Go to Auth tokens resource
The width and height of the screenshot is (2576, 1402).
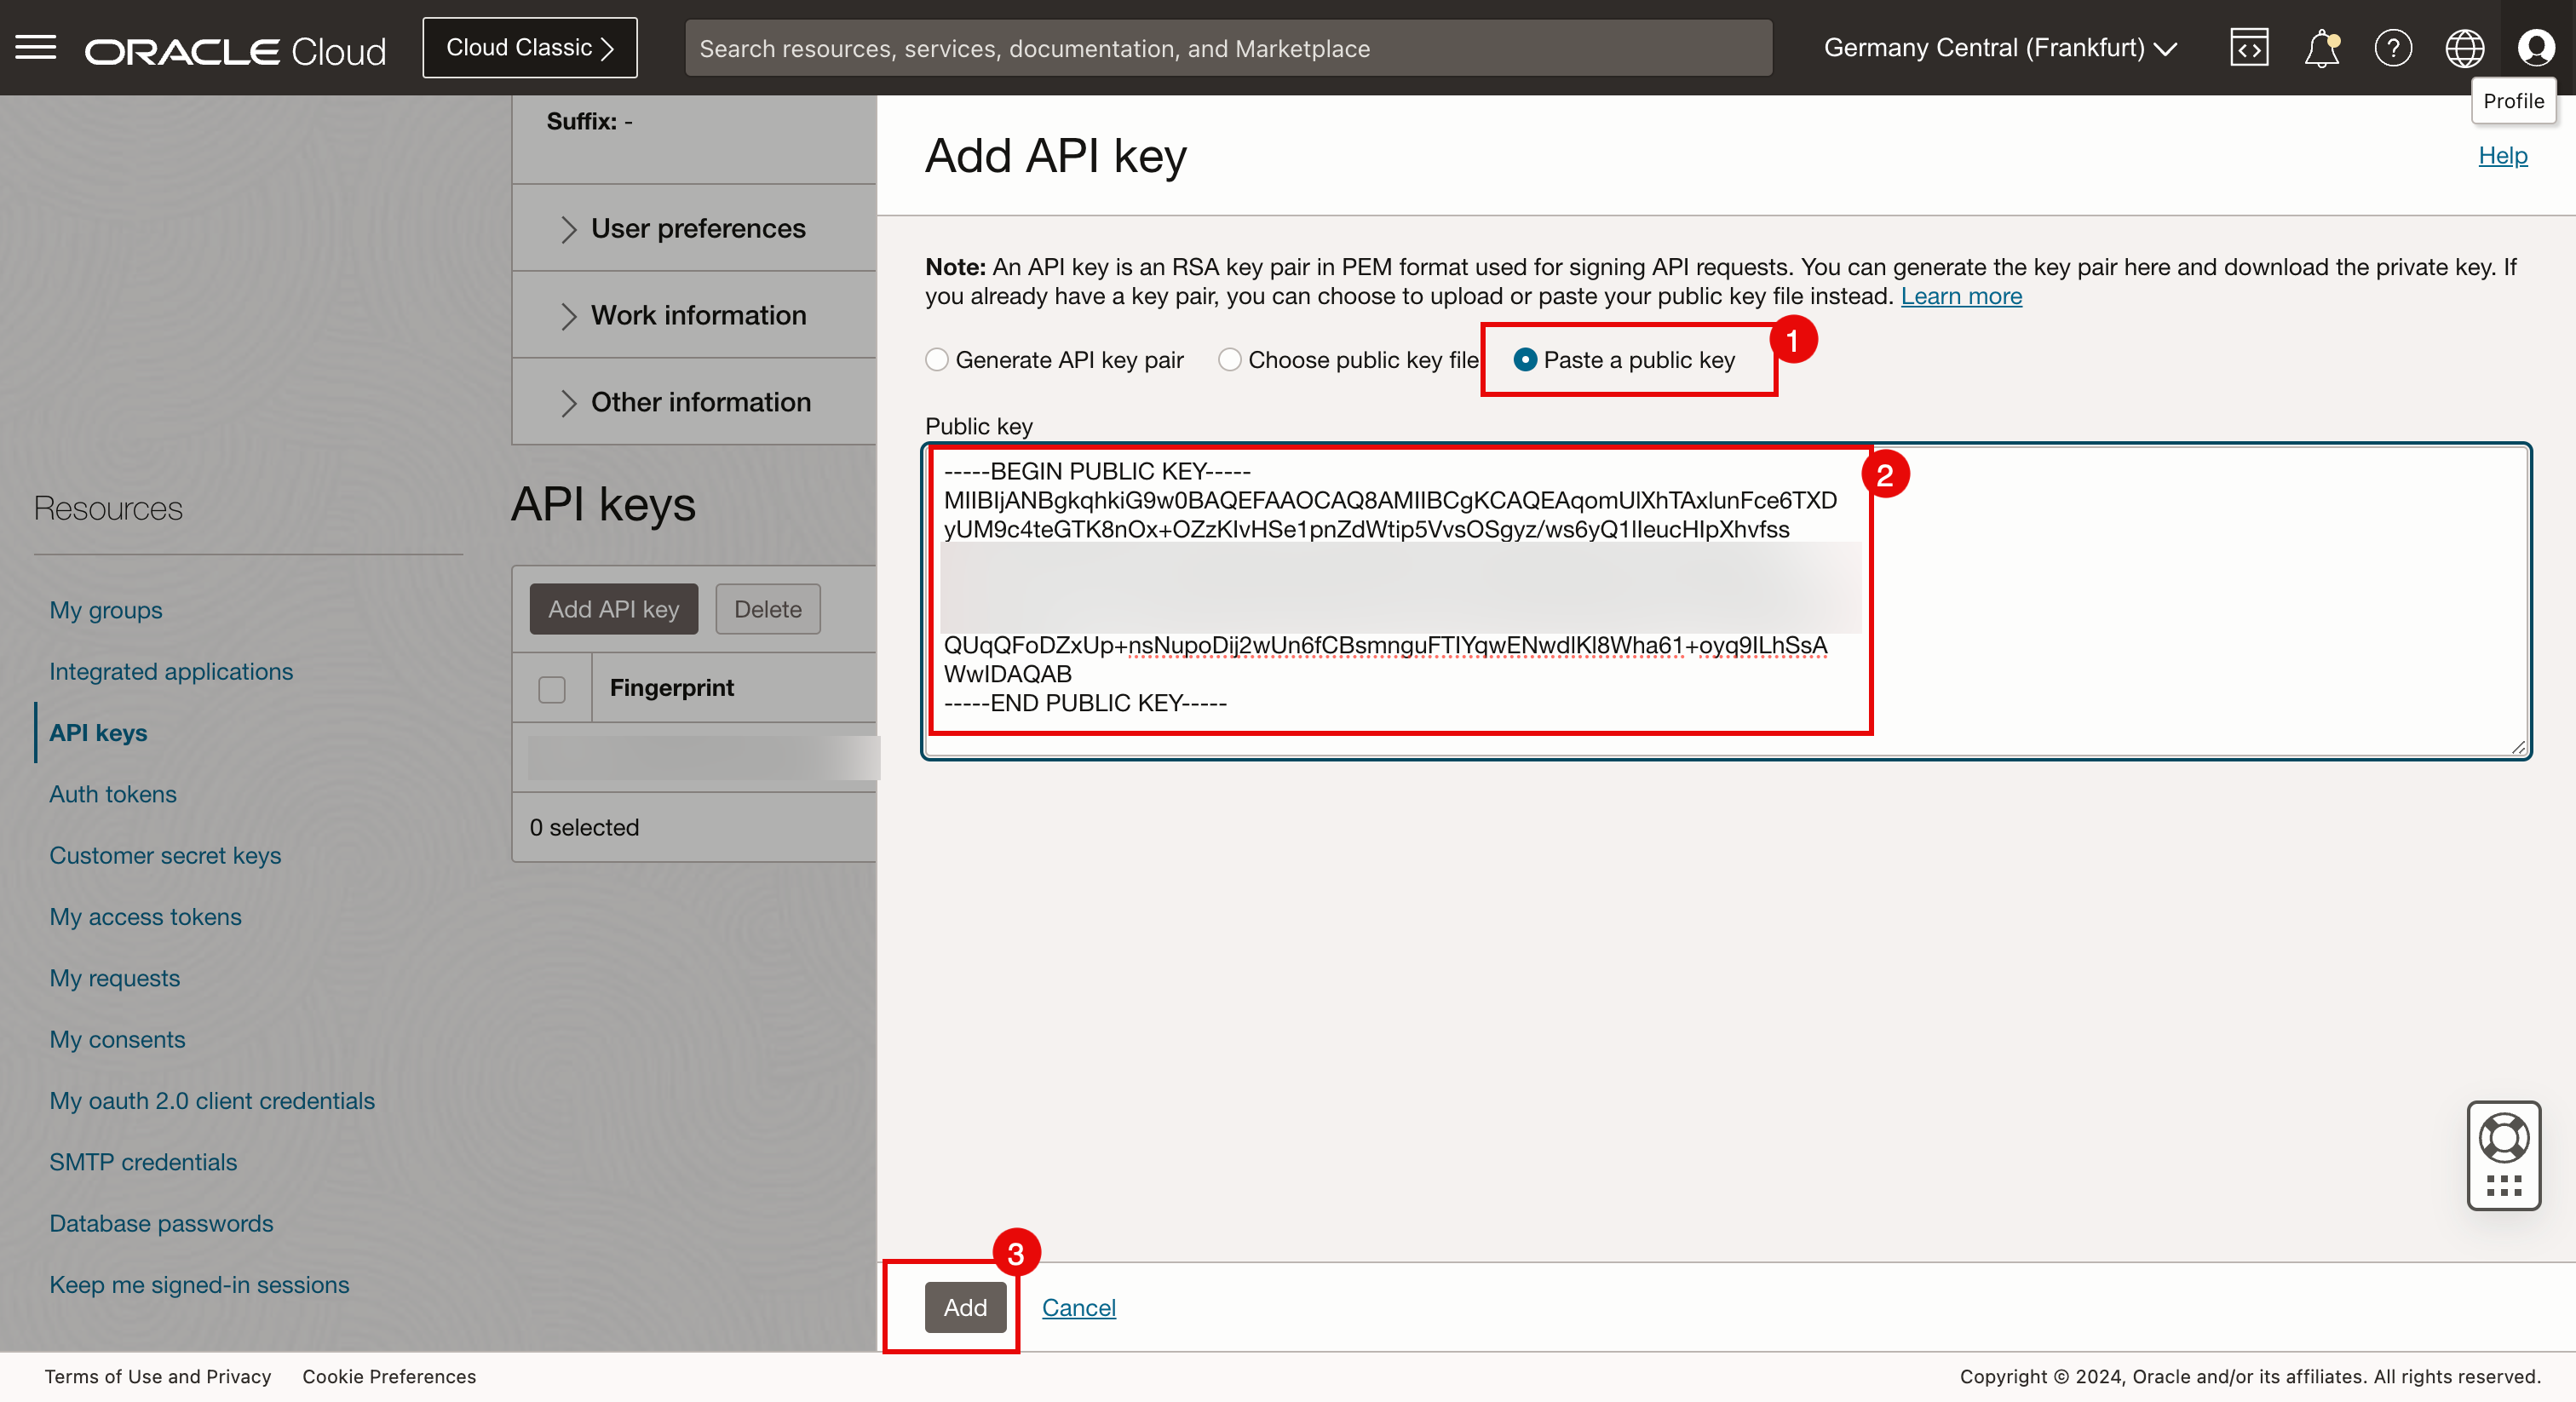point(113,794)
